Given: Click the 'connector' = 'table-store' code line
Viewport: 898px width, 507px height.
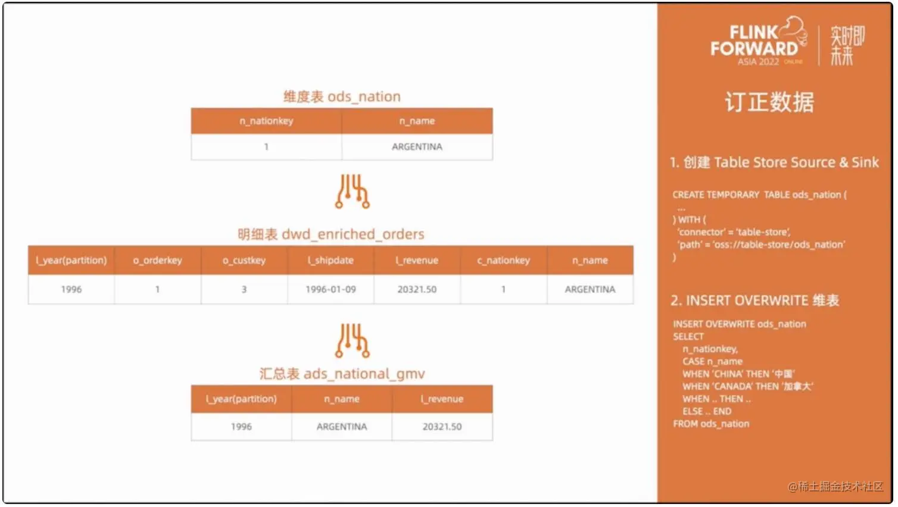Looking at the screenshot, I should 734,232.
